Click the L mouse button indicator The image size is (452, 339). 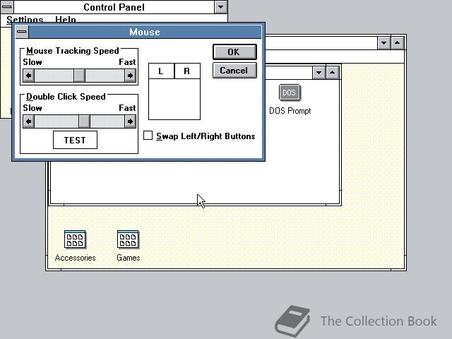tap(161, 71)
